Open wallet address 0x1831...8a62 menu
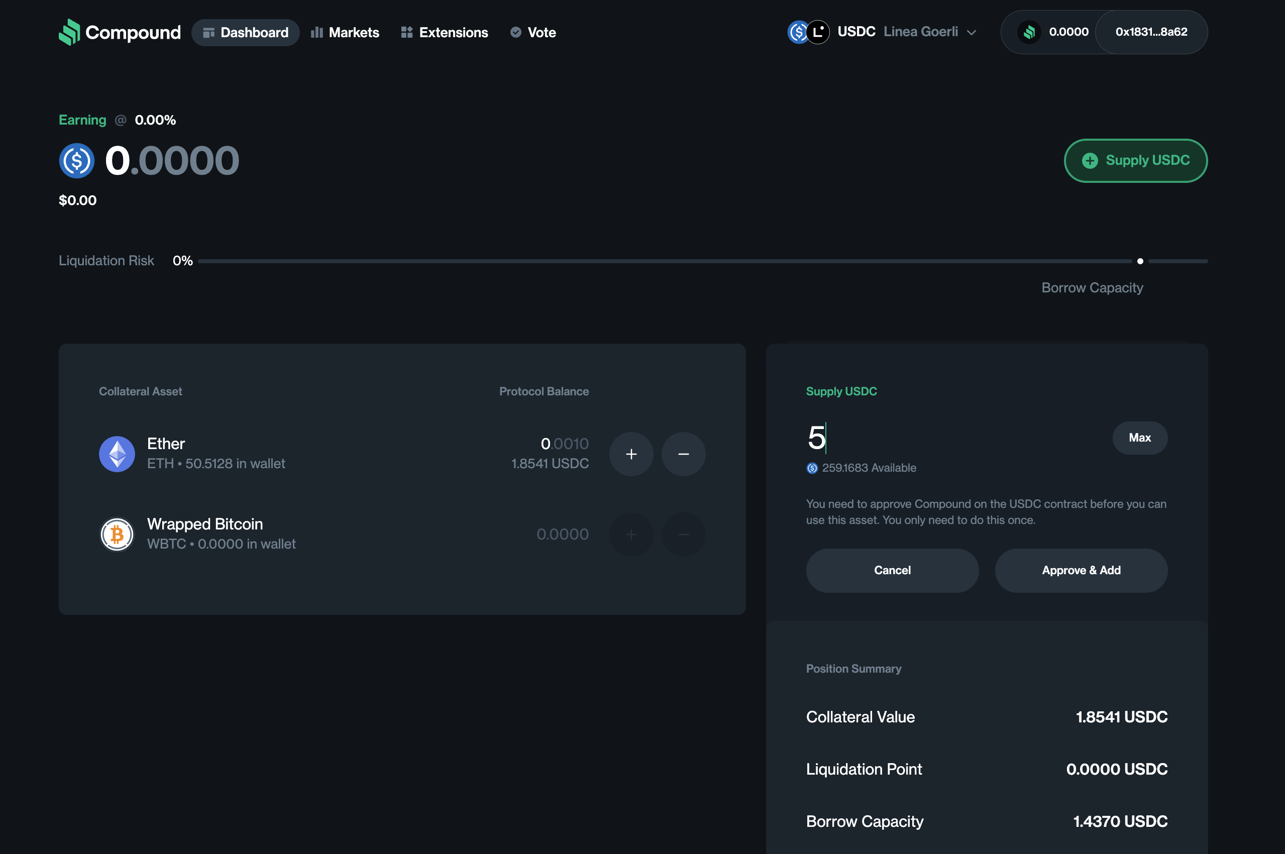This screenshot has height=854, width=1285. pyautogui.click(x=1151, y=32)
